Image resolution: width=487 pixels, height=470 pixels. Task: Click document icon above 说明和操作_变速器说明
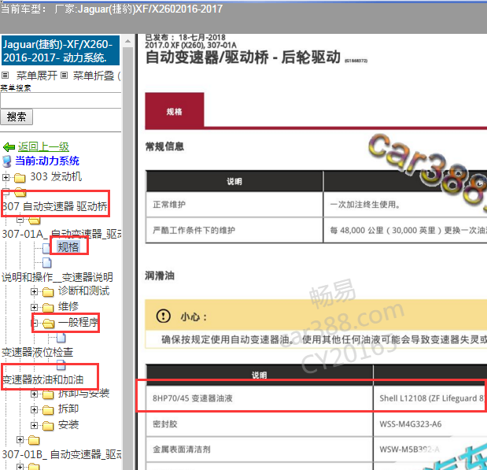tap(47, 263)
